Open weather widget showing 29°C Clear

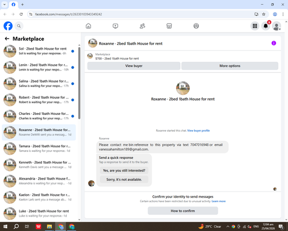pos(210,226)
